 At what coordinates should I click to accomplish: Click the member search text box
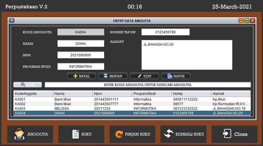click(148, 85)
